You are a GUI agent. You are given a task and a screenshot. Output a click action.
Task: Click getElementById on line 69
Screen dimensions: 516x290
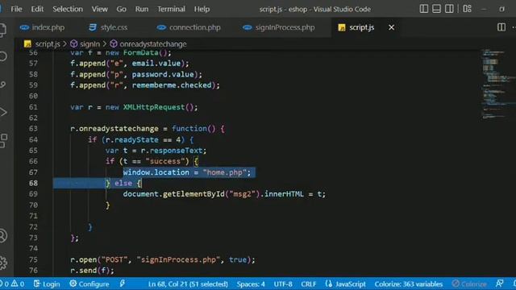click(x=193, y=194)
